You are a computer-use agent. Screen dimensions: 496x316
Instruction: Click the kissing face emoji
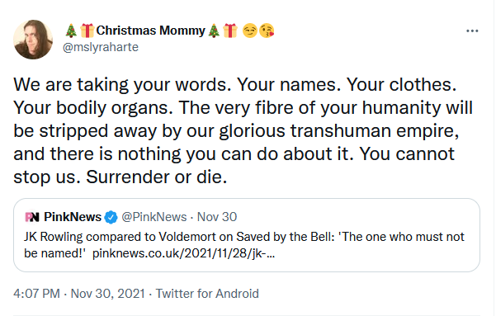(267, 31)
